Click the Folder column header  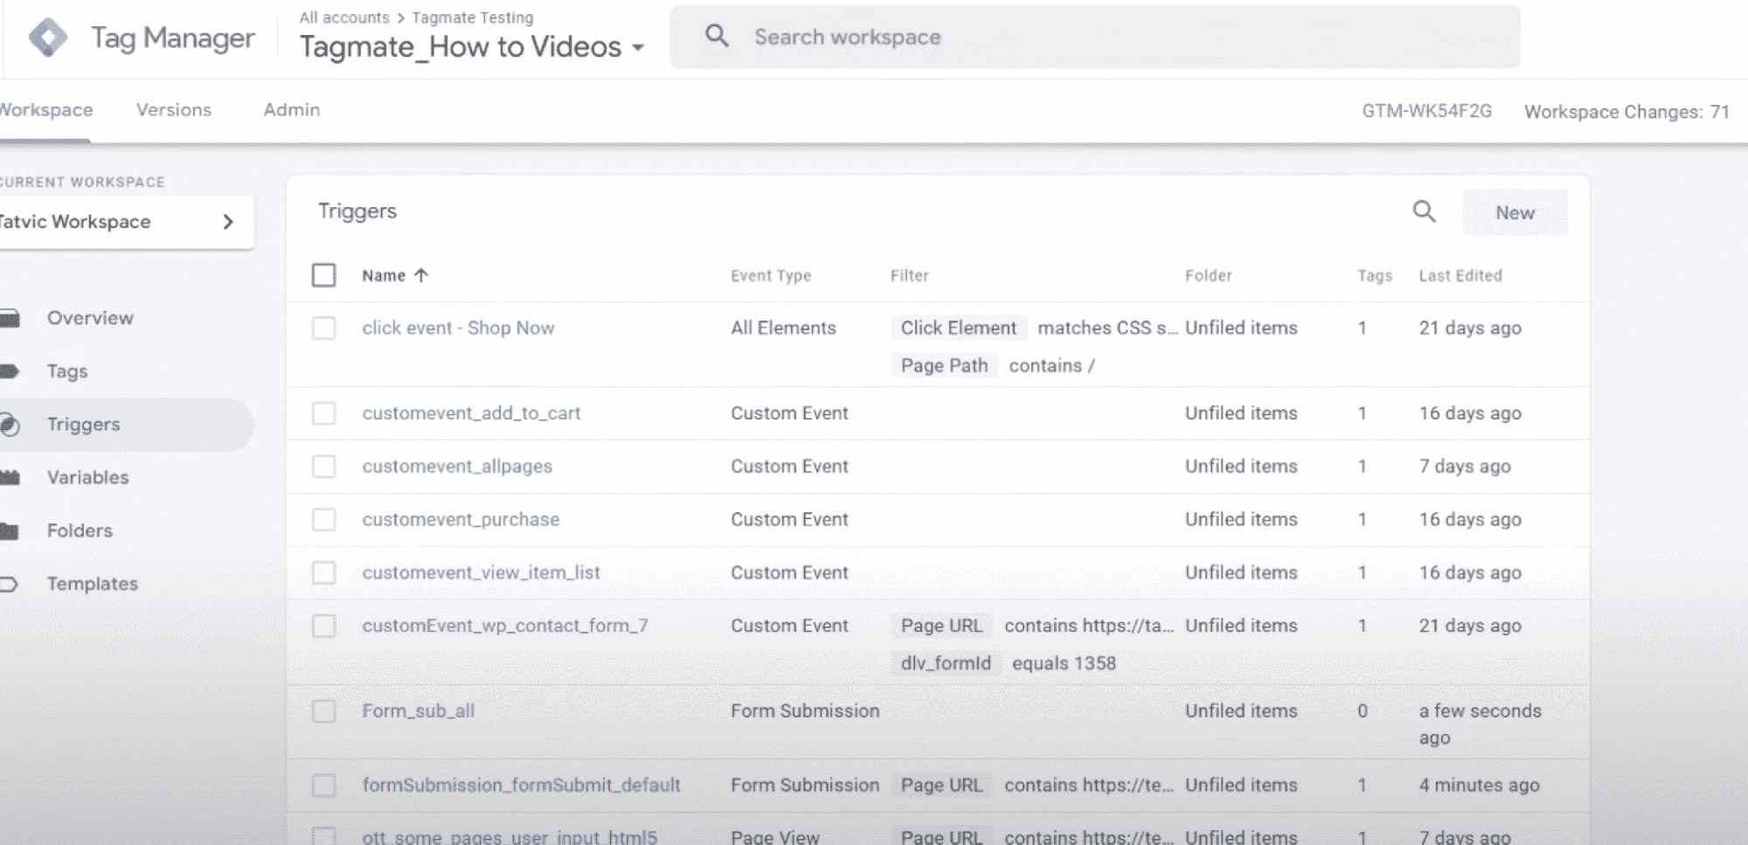click(x=1208, y=276)
